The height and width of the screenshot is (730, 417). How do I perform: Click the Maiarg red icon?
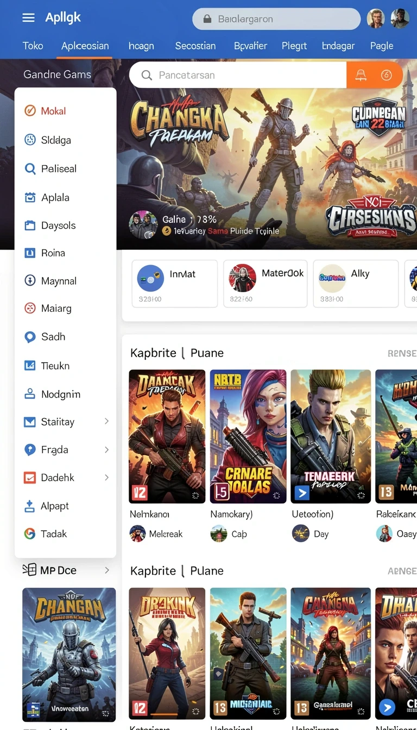coord(30,309)
